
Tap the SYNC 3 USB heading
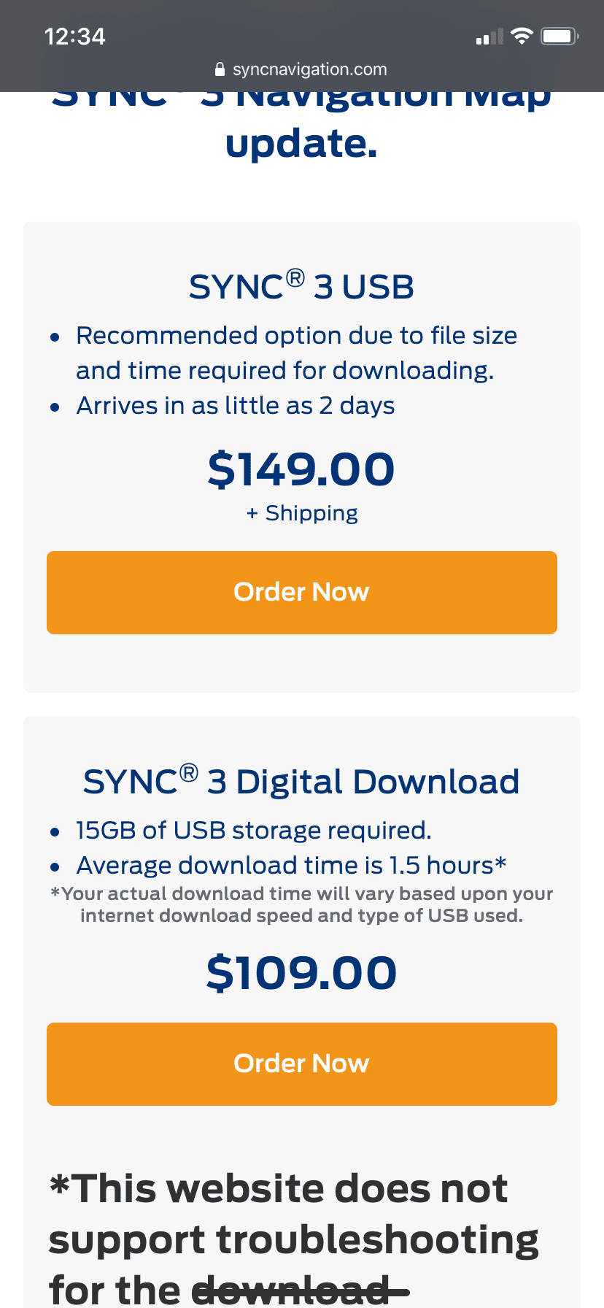point(301,286)
